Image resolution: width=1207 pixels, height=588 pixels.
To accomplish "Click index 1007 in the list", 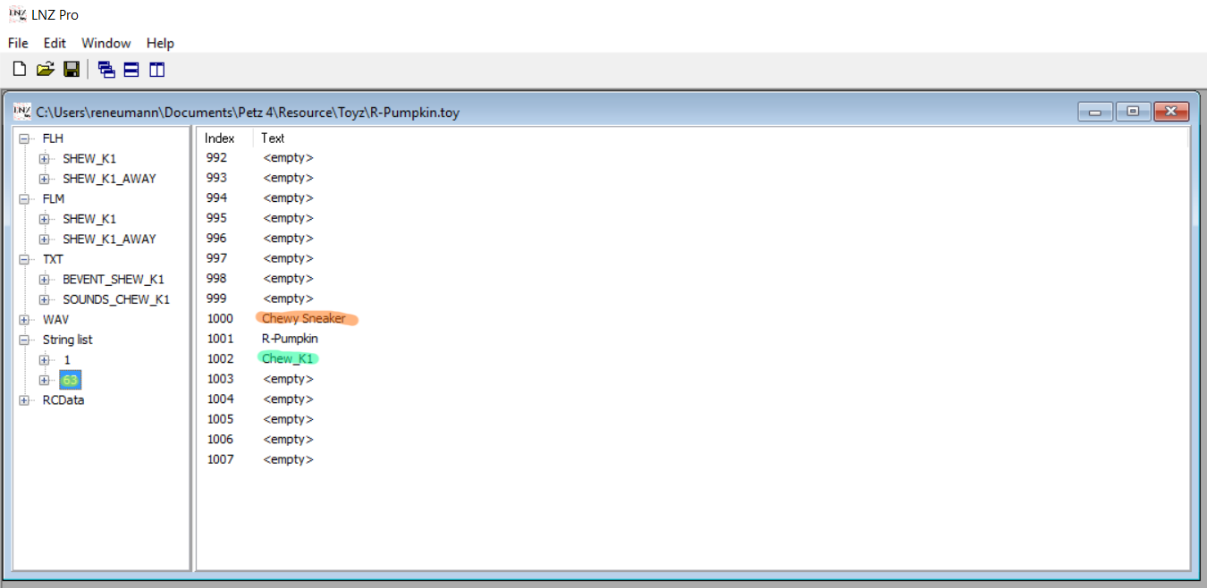I will [219, 459].
